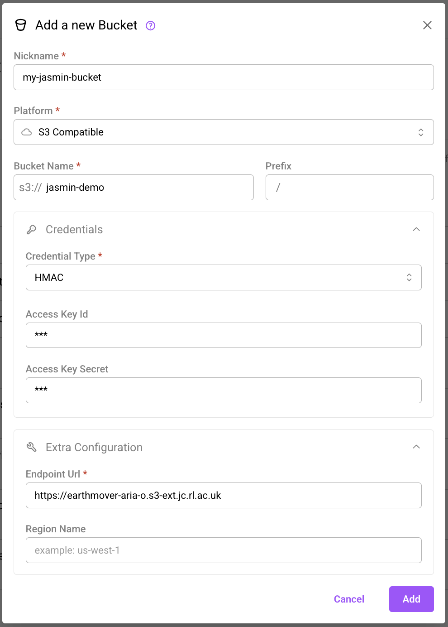
Task: Click the Prefix input field
Action: pyautogui.click(x=349, y=187)
